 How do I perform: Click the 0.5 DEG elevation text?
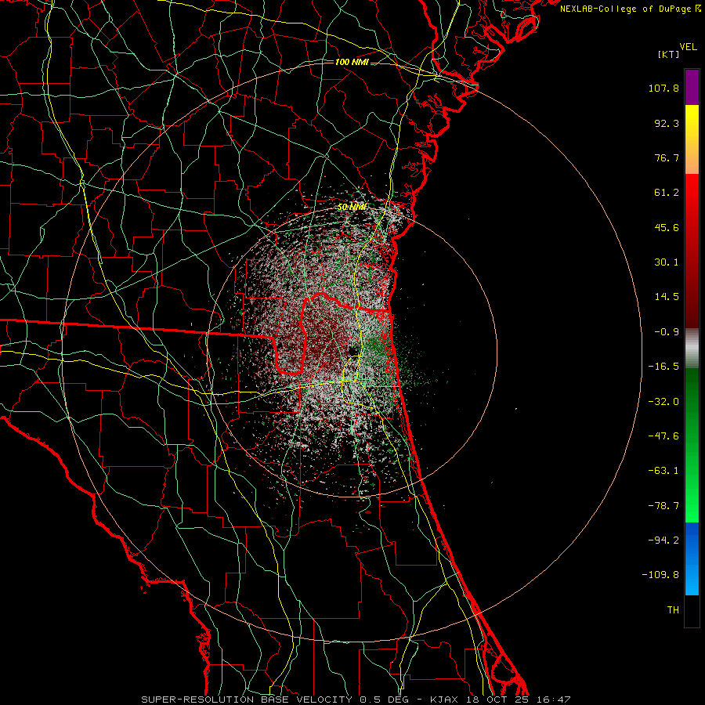(384, 700)
